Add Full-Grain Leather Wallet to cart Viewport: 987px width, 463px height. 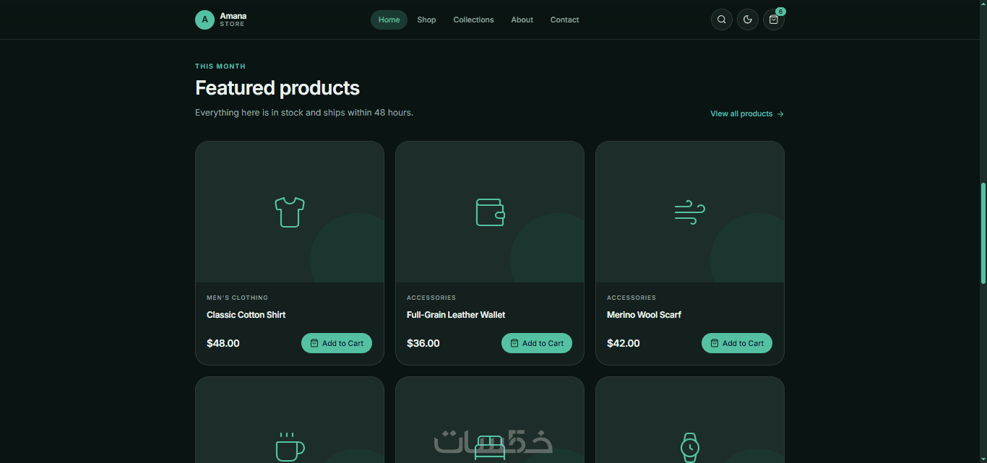(537, 343)
